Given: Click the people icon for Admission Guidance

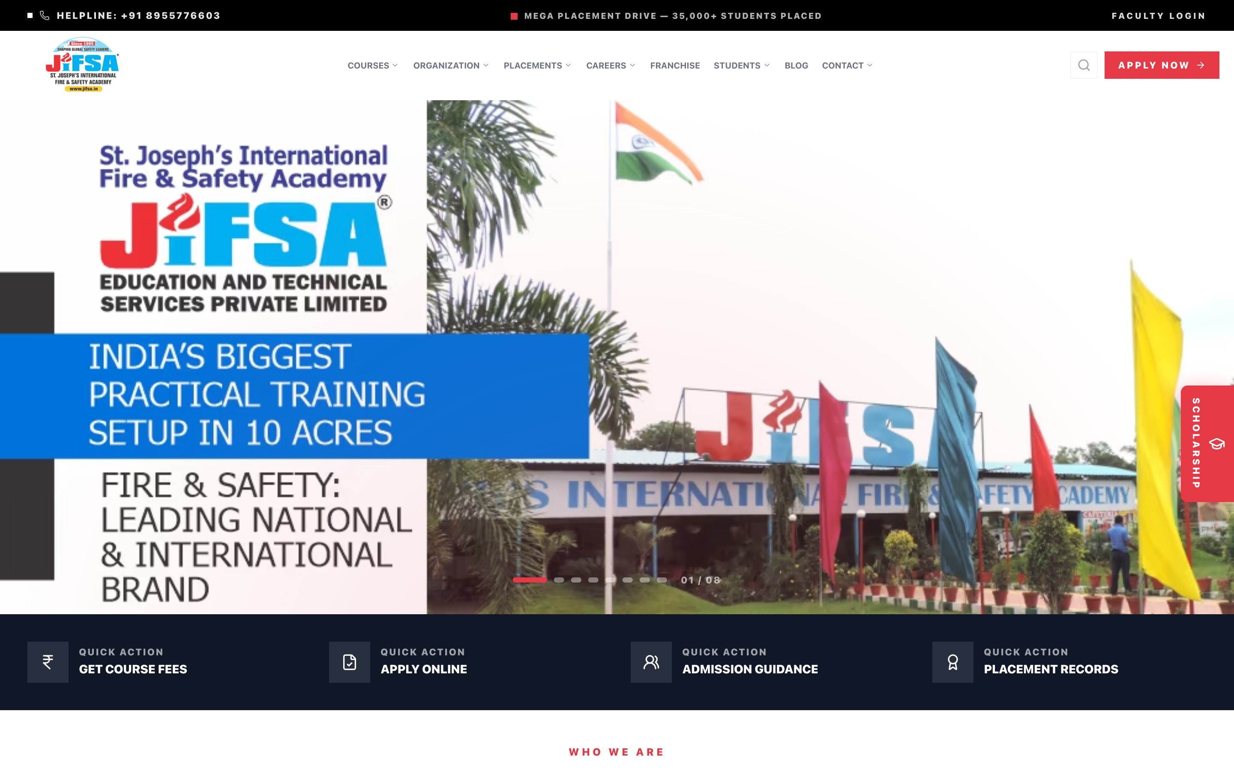Looking at the screenshot, I should point(651,662).
